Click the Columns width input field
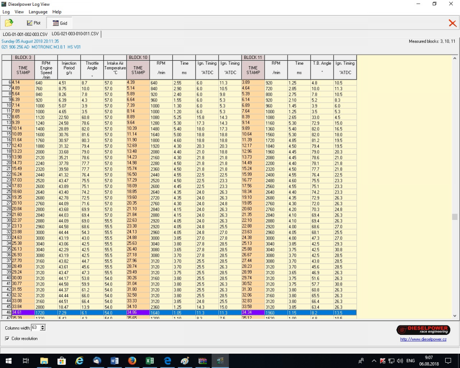 pos(35,328)
